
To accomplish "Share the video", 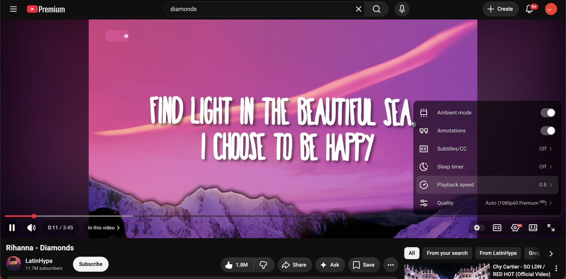I will pos(294,265).
